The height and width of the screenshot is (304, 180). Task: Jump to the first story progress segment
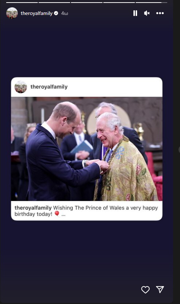pos(22,3)
